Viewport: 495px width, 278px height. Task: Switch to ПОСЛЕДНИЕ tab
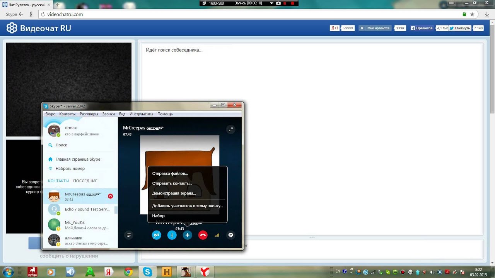tap(85, 181)
